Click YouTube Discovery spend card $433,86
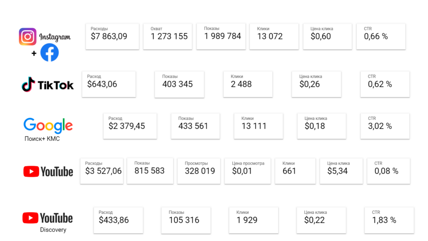Screen dimensions: 428x241 [118, 220]
